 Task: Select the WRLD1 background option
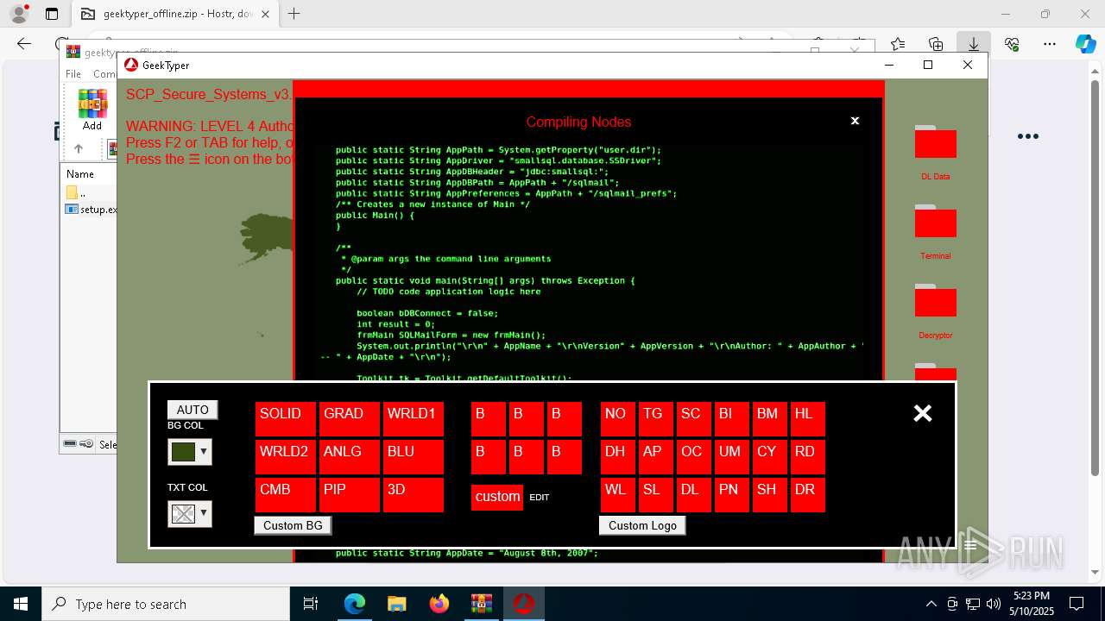tap(414, 418)
